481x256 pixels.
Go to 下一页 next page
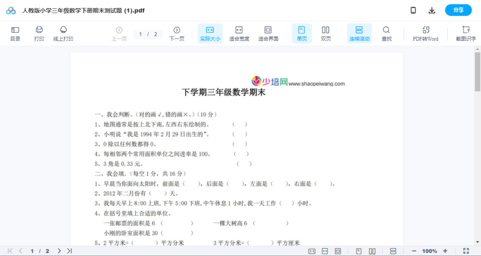point(177,33)
